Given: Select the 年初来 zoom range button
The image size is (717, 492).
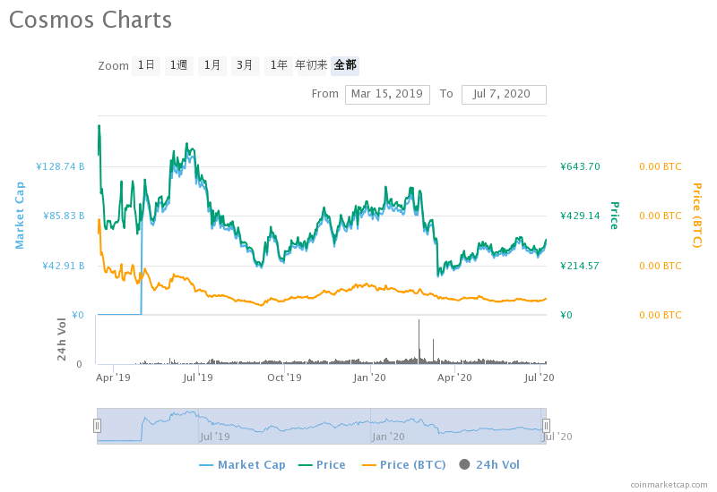Looking at the screenshot, I should tap(311, 65).
